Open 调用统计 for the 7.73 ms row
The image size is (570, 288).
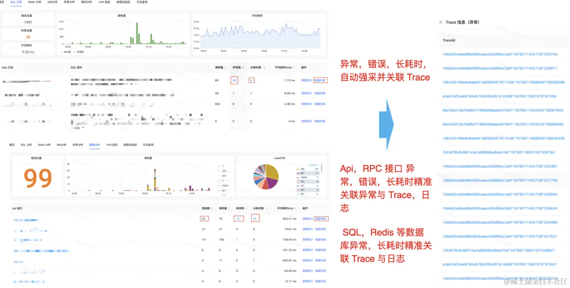click(306, 80)
